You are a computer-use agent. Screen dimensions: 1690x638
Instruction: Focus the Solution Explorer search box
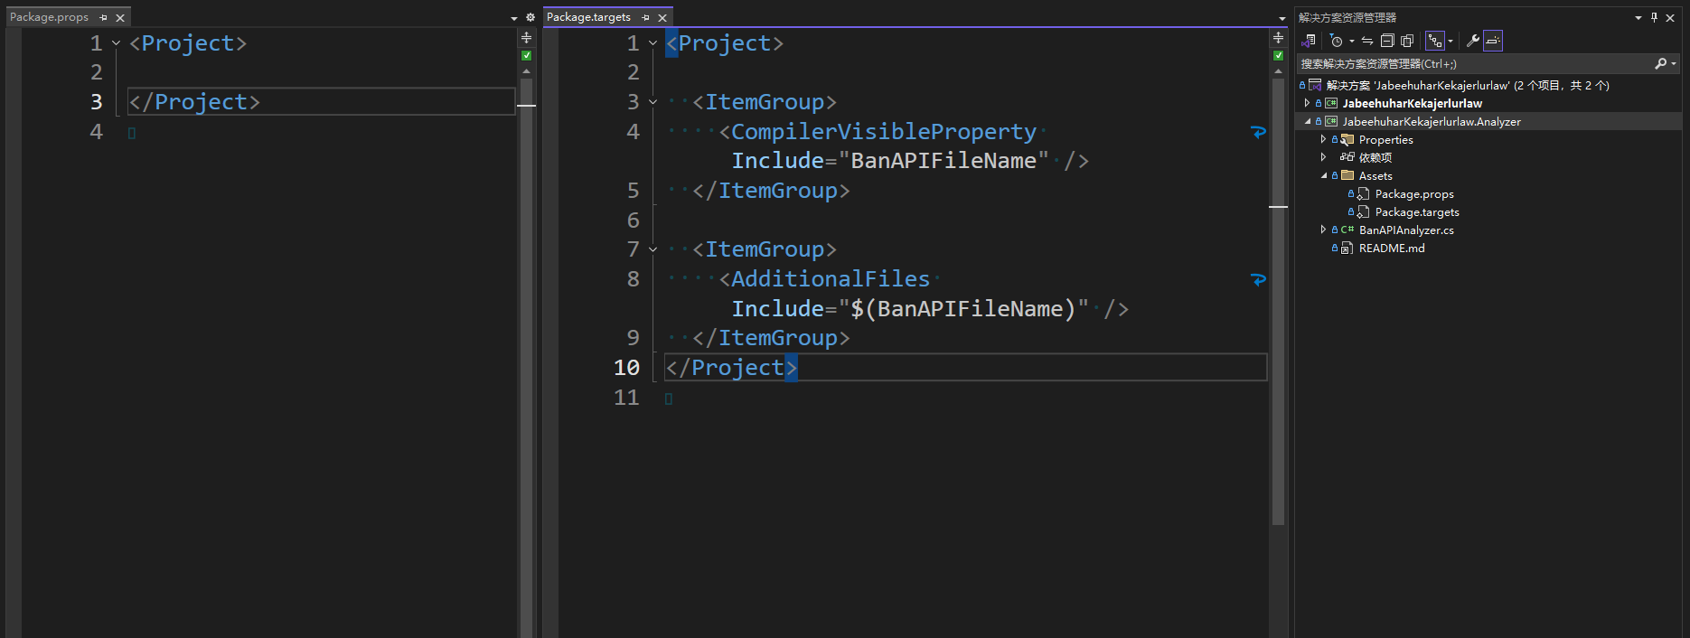click(x=1473, y=64)
